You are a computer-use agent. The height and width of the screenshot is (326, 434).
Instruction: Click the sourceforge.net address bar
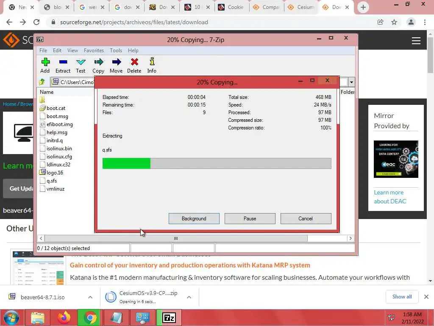point(210,22)
